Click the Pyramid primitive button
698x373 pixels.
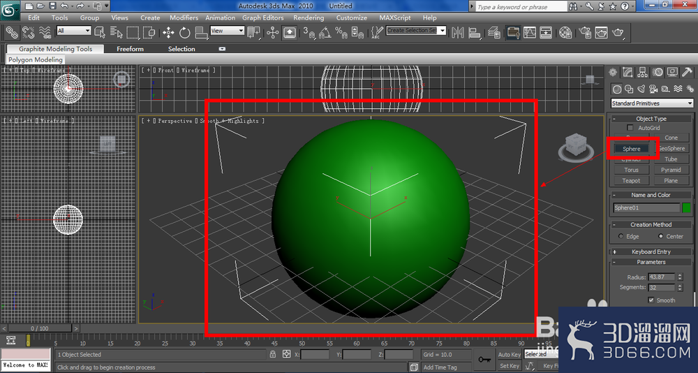click(671, 170)
